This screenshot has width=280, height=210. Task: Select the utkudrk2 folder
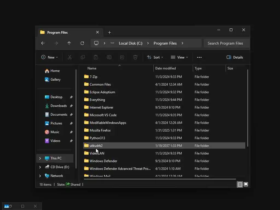pos(164,145)
